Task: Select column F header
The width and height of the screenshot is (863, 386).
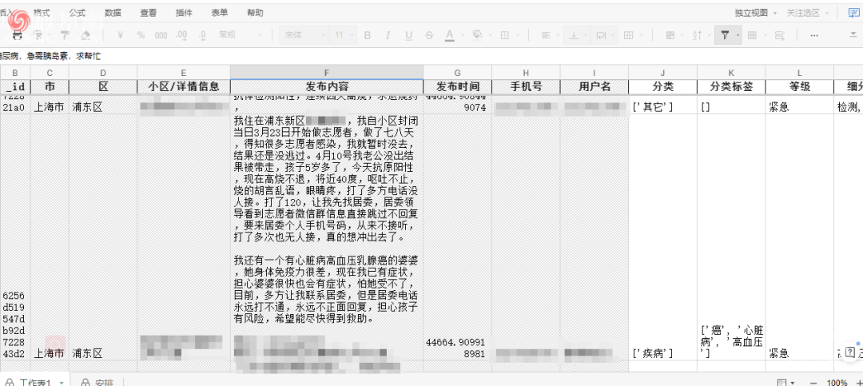Action: click(x=326, y=73)
